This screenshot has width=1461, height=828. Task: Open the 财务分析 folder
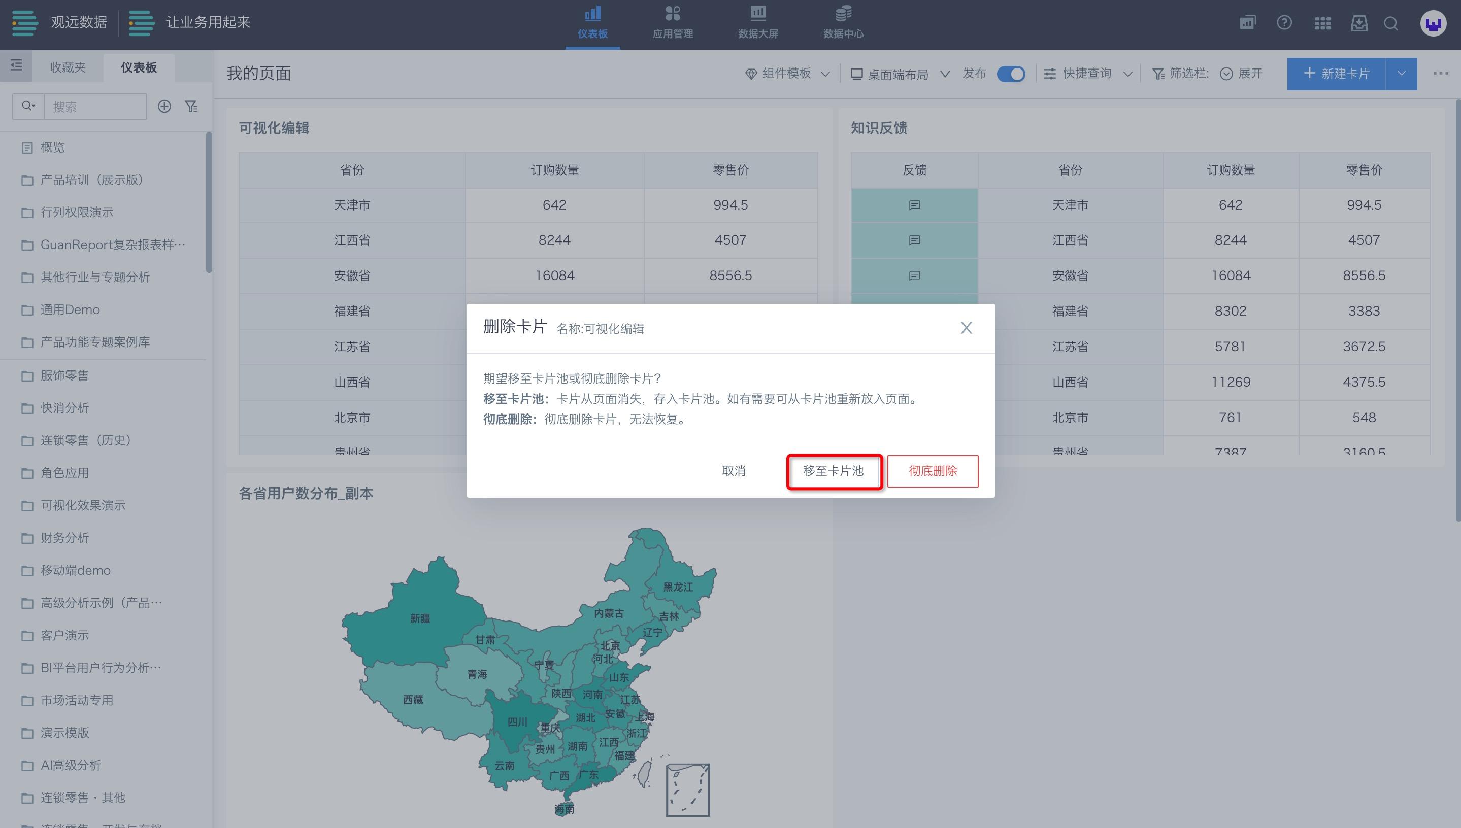click(x=103, y=537)
